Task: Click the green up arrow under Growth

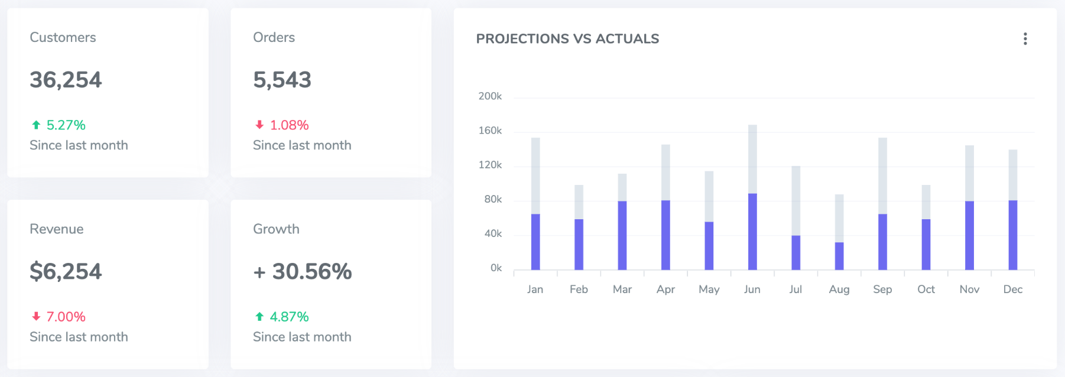Action: pos(259,317)
